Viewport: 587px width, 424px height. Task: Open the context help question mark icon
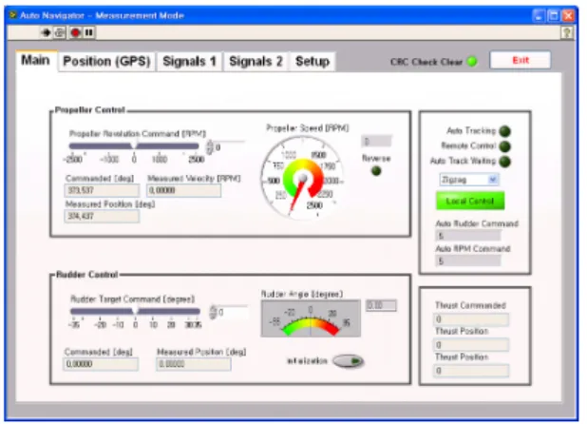coord(567,32)
